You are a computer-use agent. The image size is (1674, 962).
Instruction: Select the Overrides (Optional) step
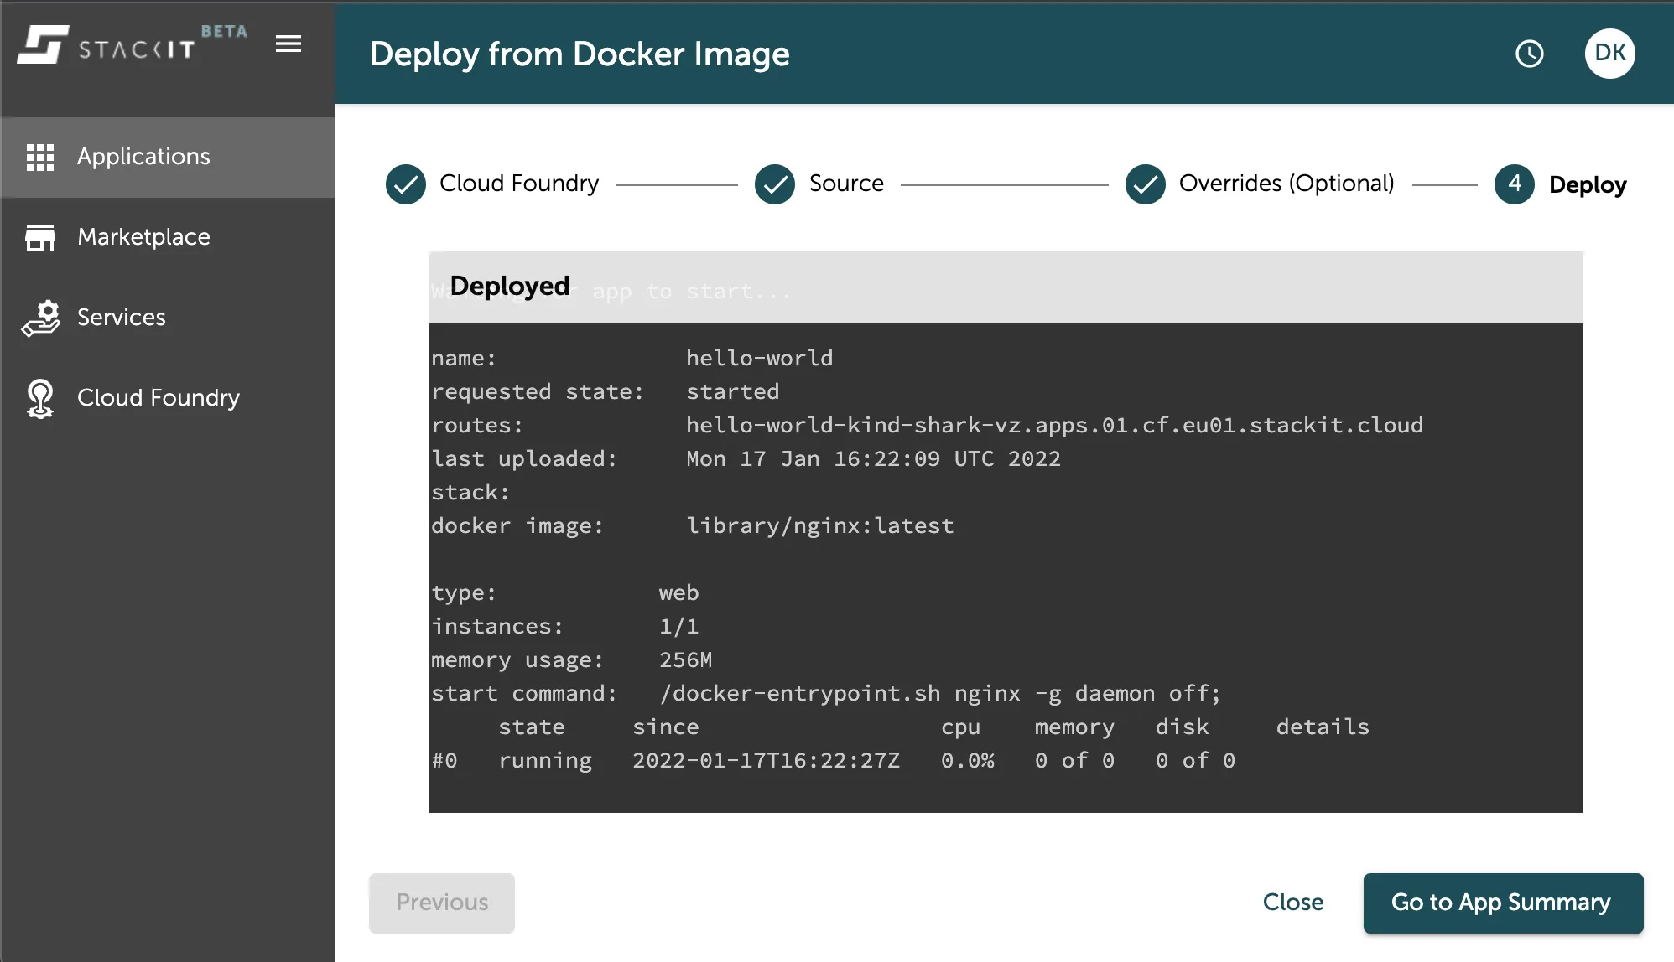[x=1287, y=184]
